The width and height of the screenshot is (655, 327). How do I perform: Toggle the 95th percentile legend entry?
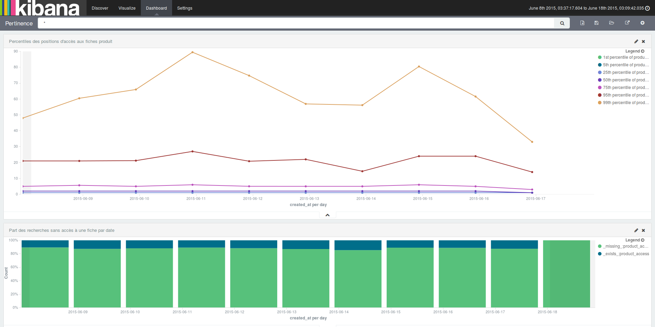click(625, 95)
